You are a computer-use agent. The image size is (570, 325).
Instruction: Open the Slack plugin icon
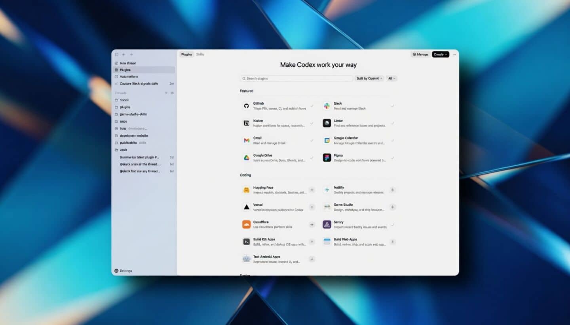point(327,106)
